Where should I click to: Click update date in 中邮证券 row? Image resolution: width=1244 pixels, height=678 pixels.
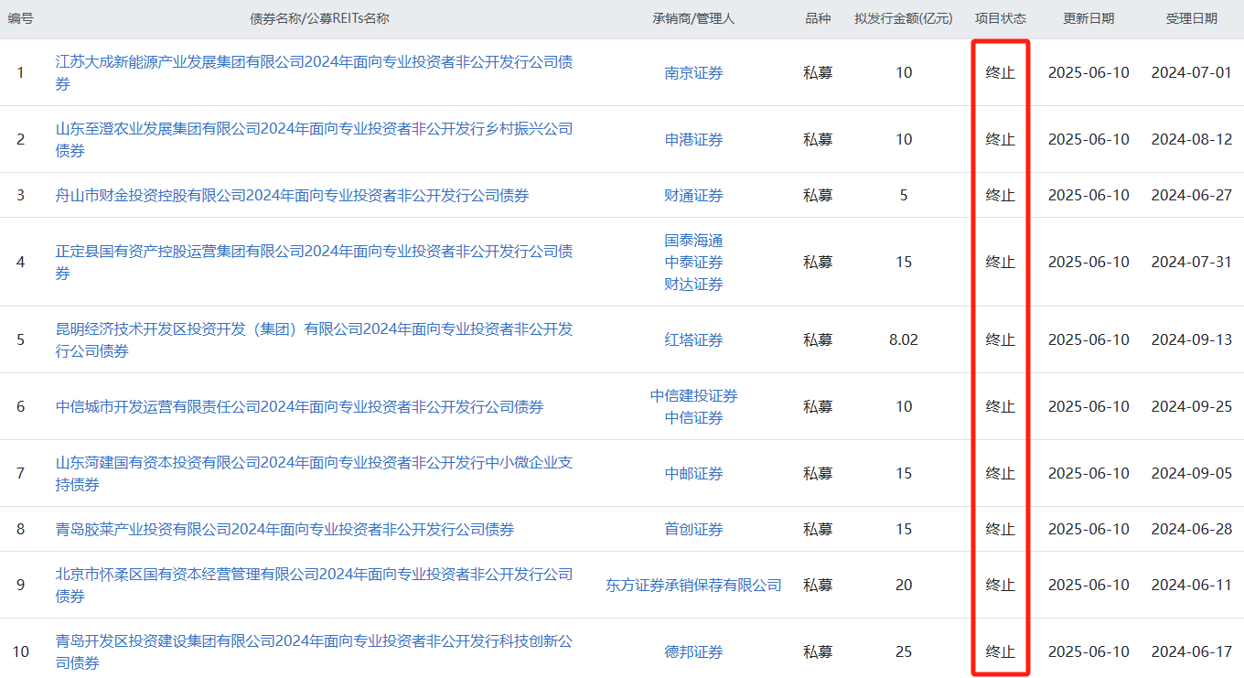click(x=1088, y=473)
